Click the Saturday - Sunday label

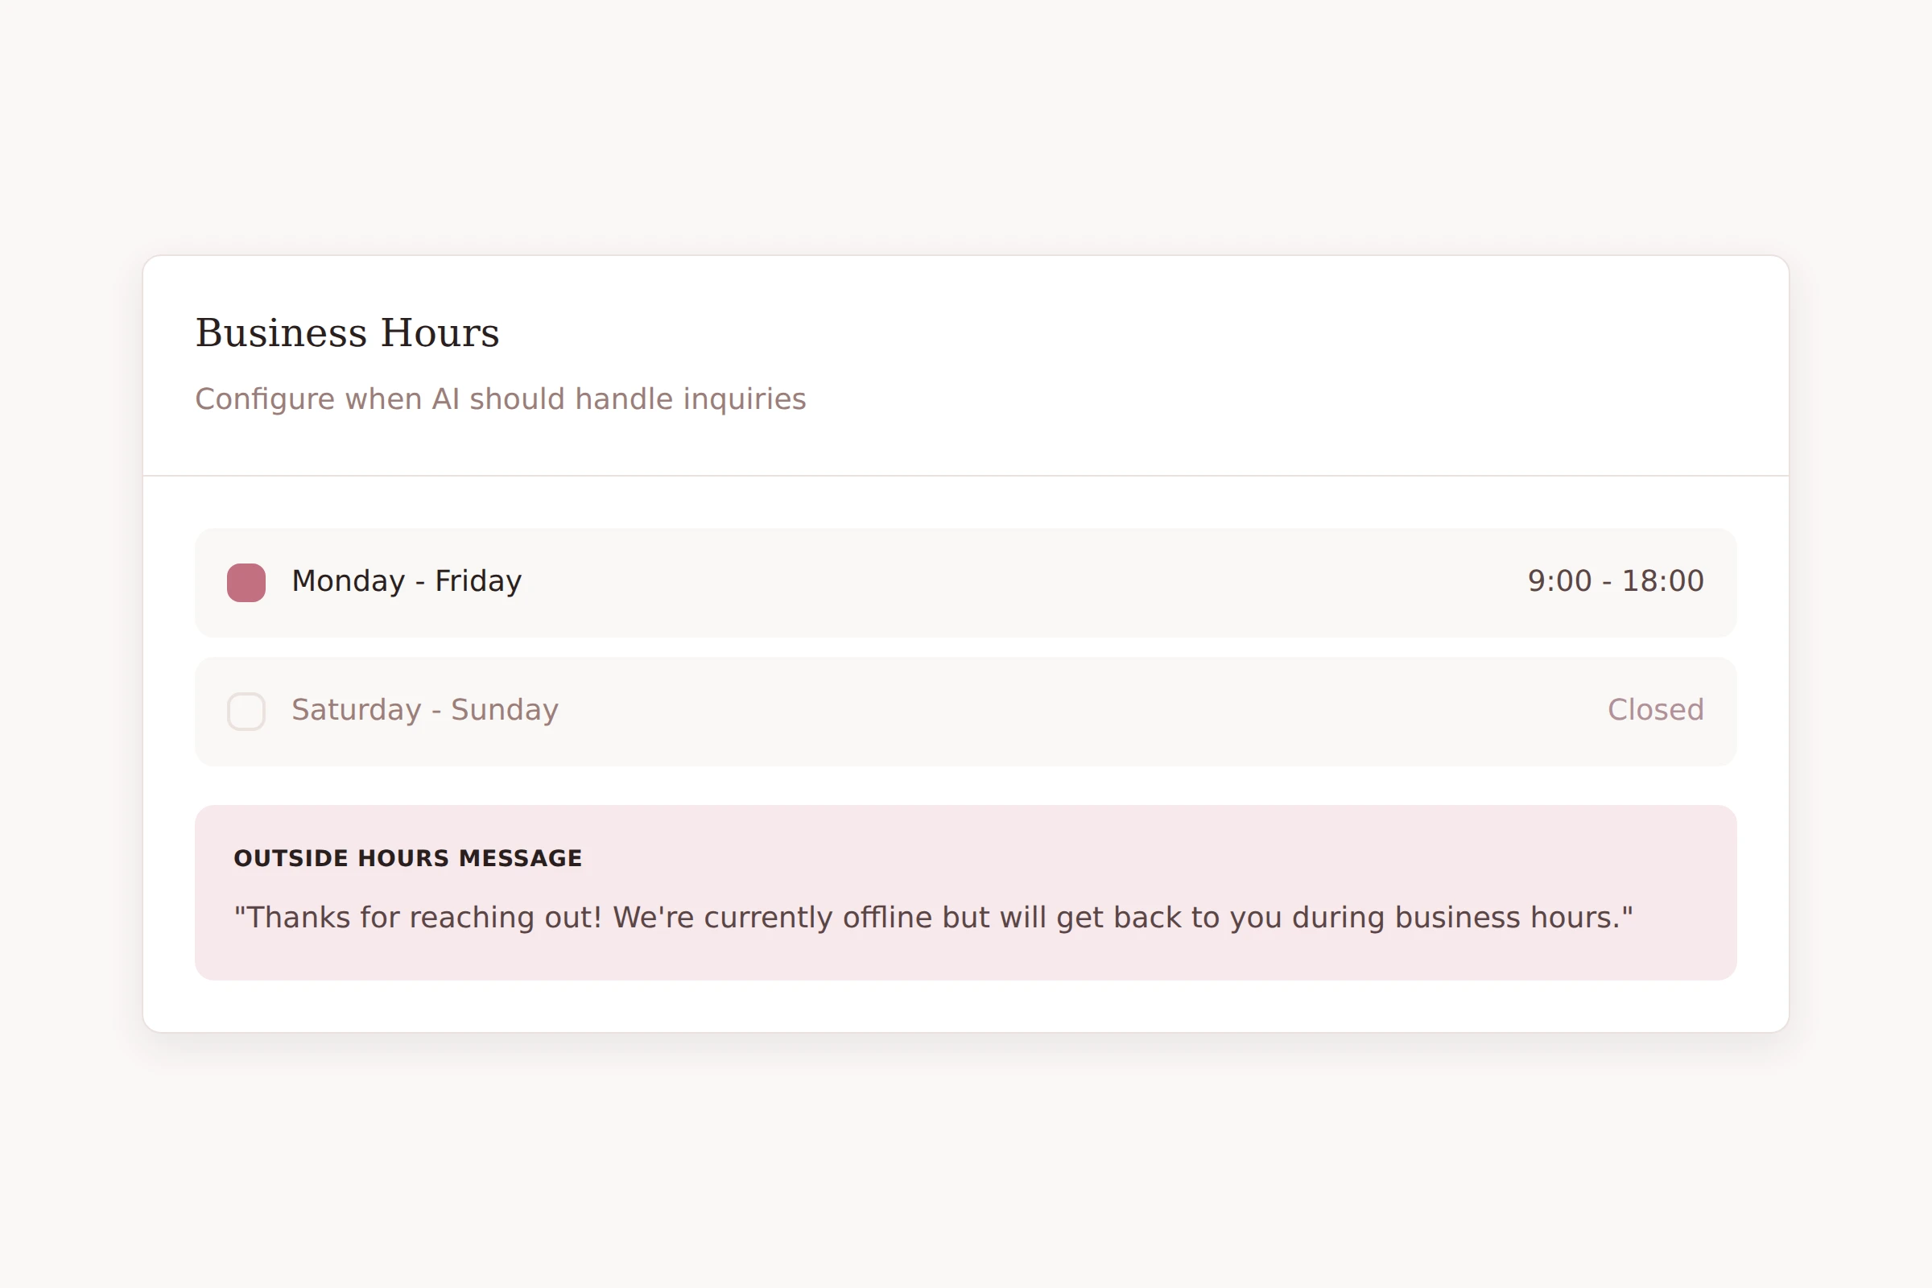click(425, 710)
